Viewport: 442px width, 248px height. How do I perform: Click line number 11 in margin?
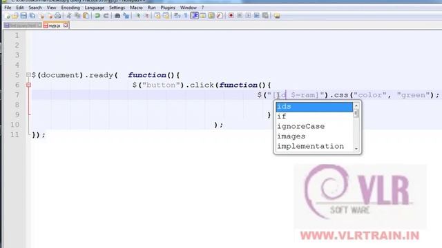[x=15, y=135]
